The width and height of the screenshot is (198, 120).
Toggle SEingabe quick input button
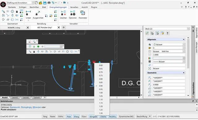[93, 116]
